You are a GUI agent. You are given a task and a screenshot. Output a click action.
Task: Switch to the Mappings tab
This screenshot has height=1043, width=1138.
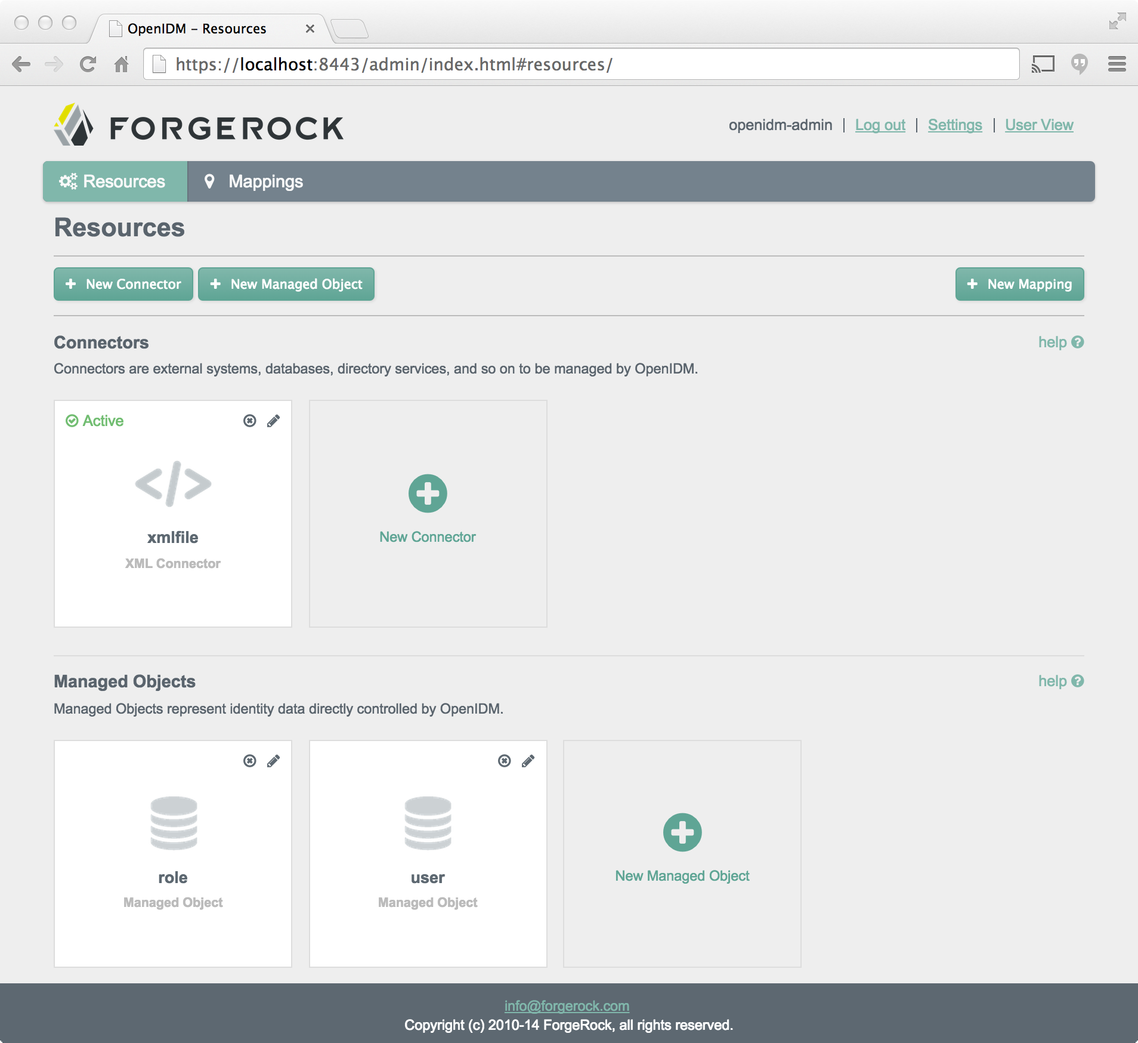click(253, 181)
